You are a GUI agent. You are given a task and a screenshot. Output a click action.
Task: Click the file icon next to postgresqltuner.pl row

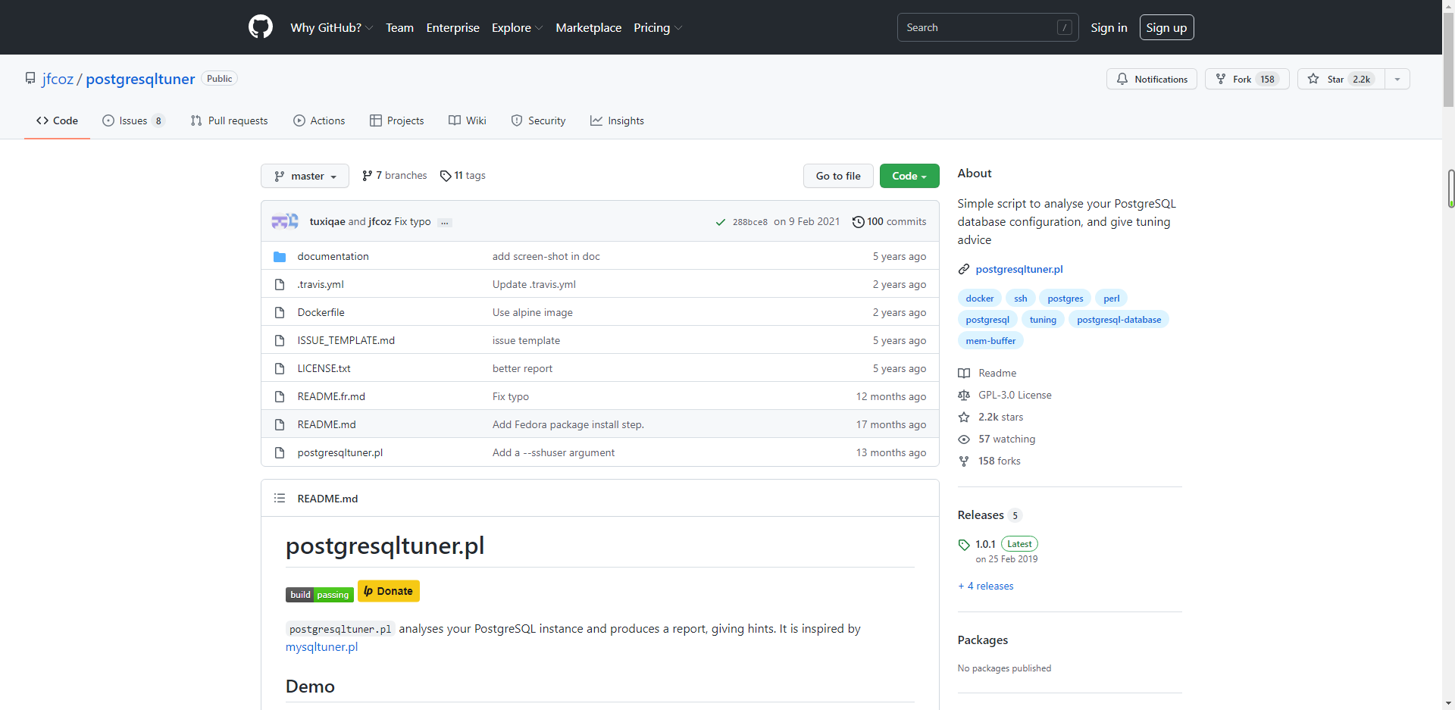click(x=280, y=452)
